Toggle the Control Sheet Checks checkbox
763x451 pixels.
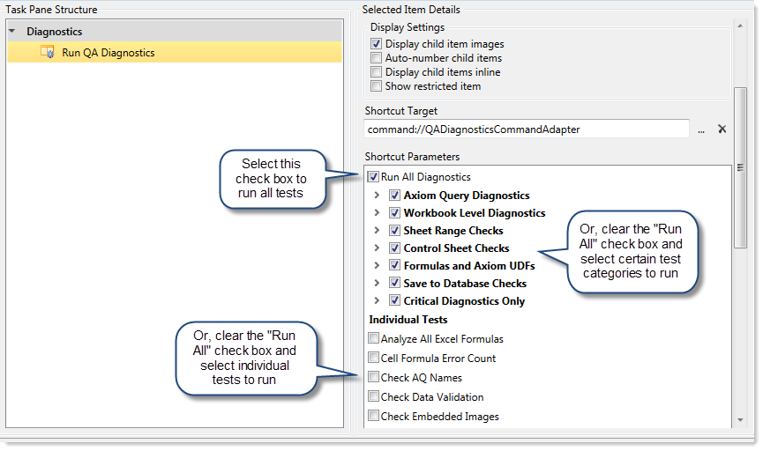(x=394, y=248)
